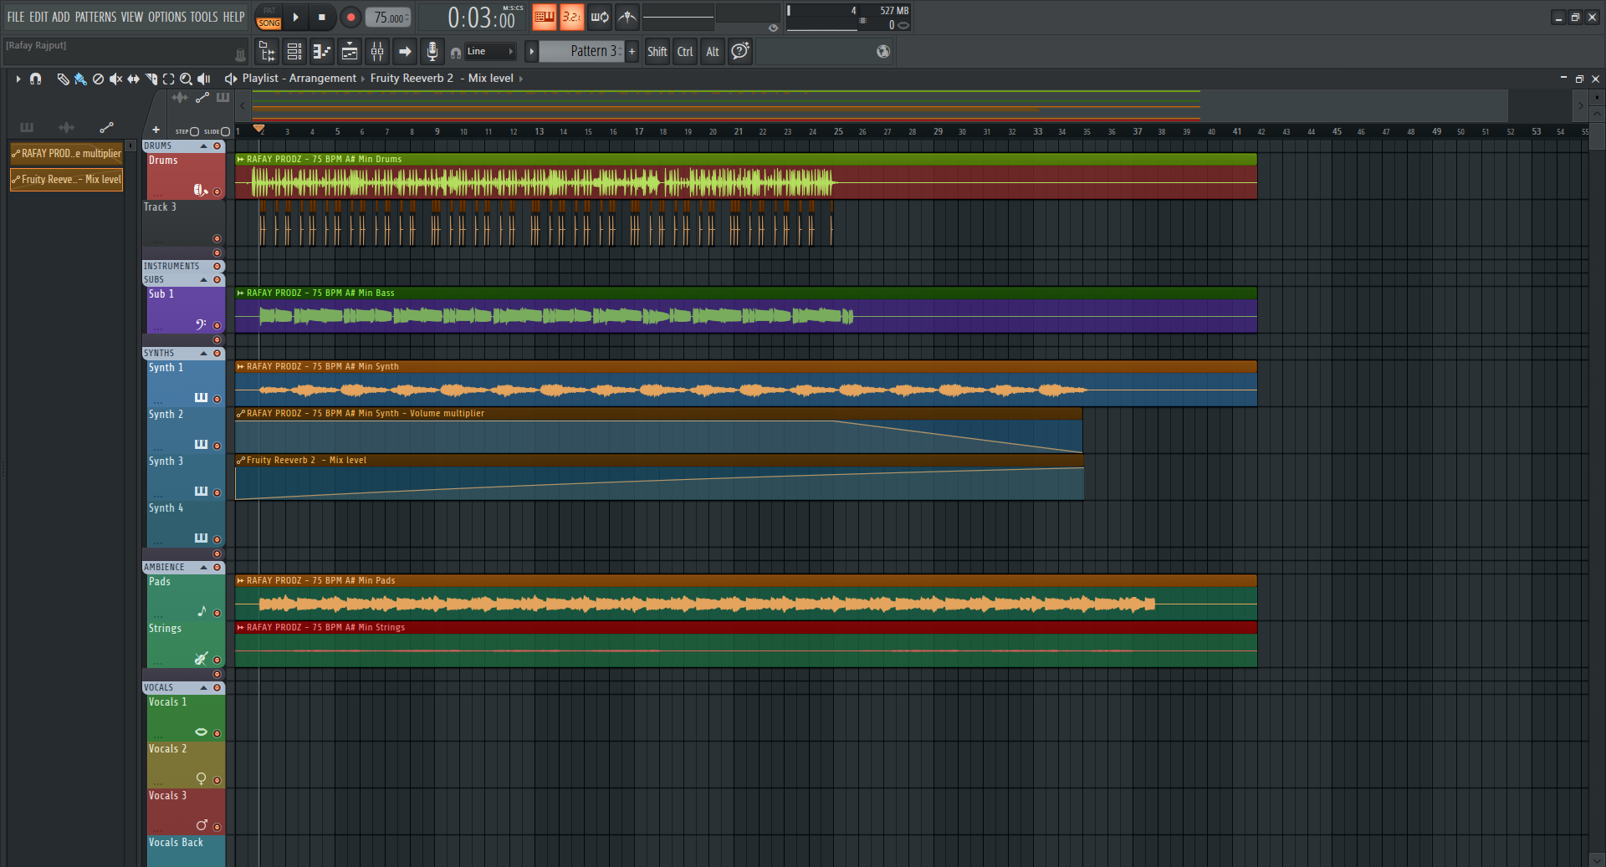Select the Fruity Reeverb Mix level clip in picker
The image size is (1606, 867).
[67, 180]
